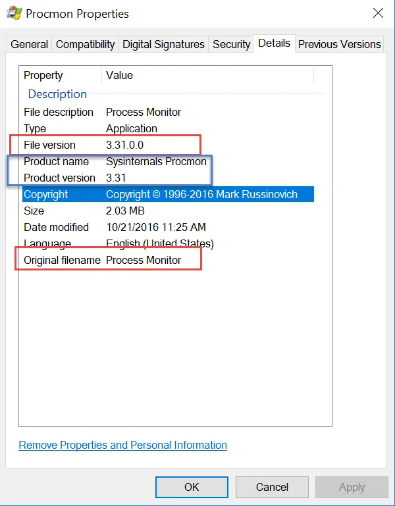The height and width of the screenshot is (506, 395).
Task: Go to the Security tab
Action: pyautogui.click(x=231, y=44)
